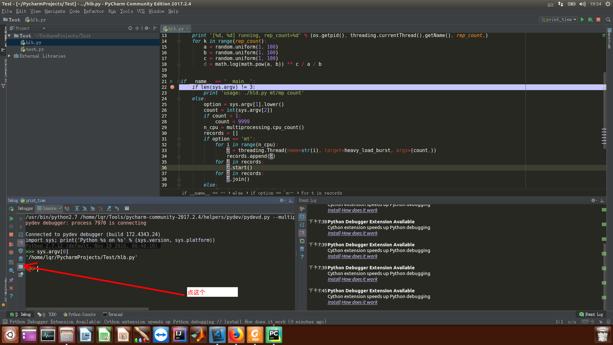
Task: Click Step Into debug button
Action: [x=85, y=208]
